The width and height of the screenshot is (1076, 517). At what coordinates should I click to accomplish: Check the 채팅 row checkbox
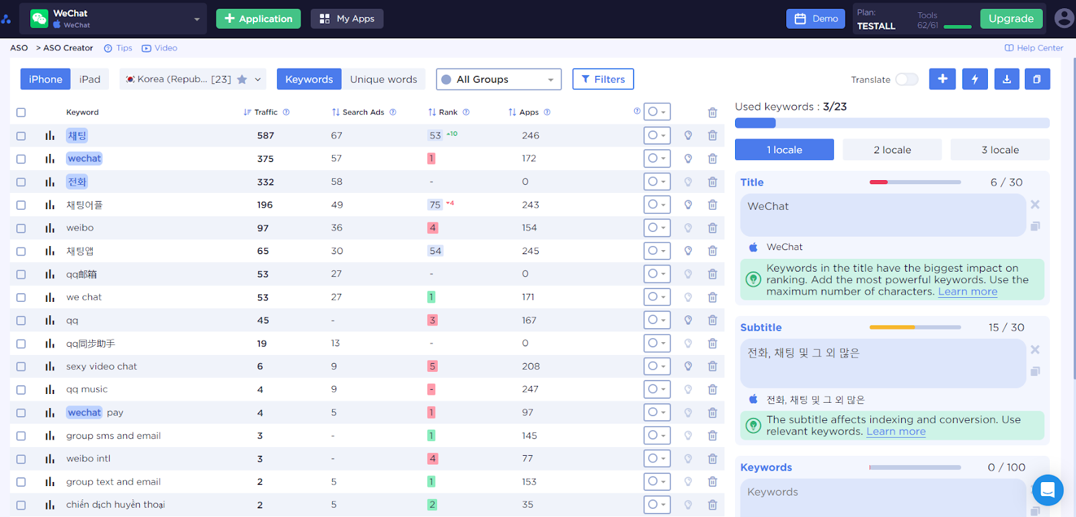(x=21, y=136)
